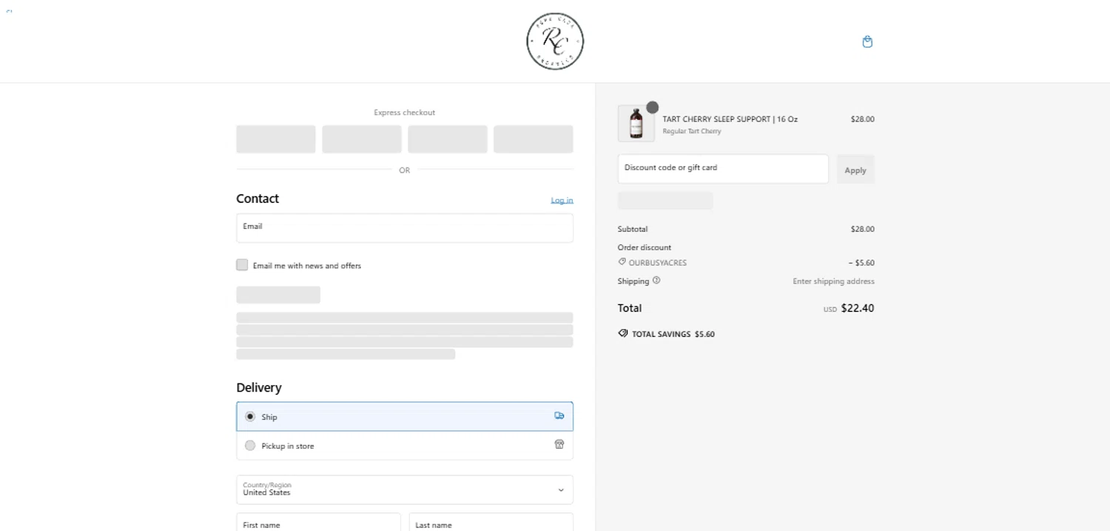
Task: Click the shipping truck icon
Action: point(559,416)
